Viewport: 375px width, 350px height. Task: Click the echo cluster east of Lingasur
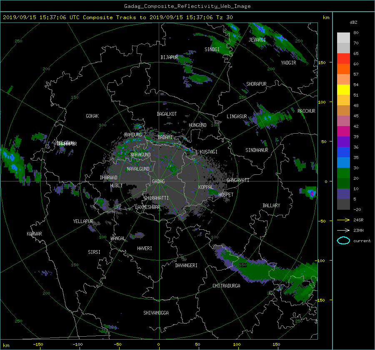tap(268, 117)
